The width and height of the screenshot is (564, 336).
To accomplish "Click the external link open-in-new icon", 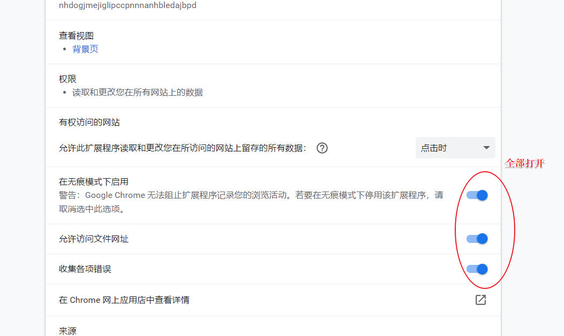I will [x=480, y=300].
